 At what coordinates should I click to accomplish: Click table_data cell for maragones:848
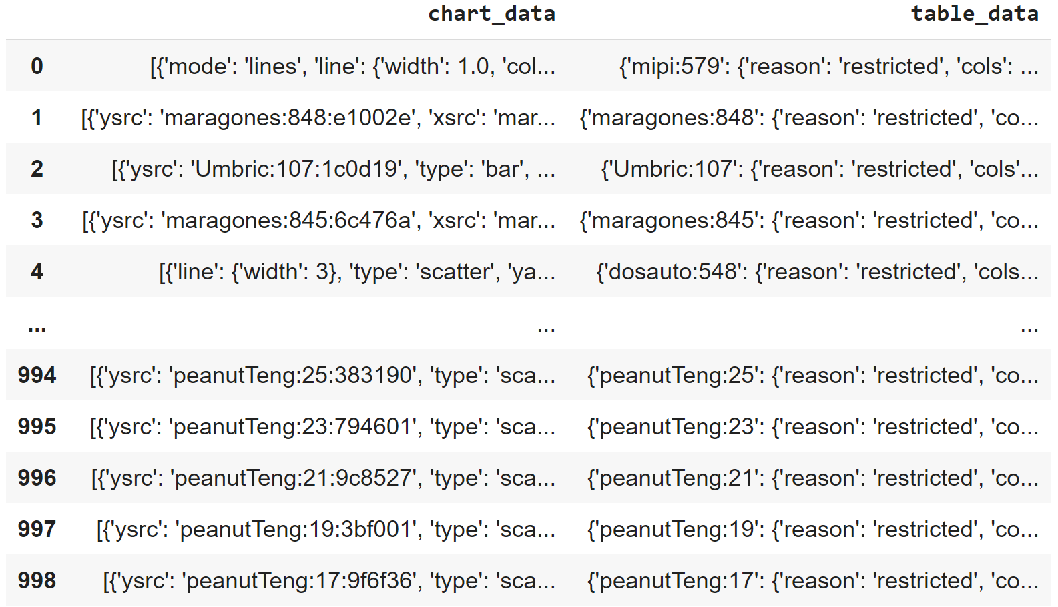click(x=809, y=117)
